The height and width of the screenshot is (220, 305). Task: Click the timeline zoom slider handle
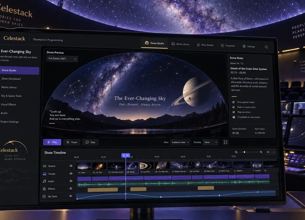click(244, 152)
